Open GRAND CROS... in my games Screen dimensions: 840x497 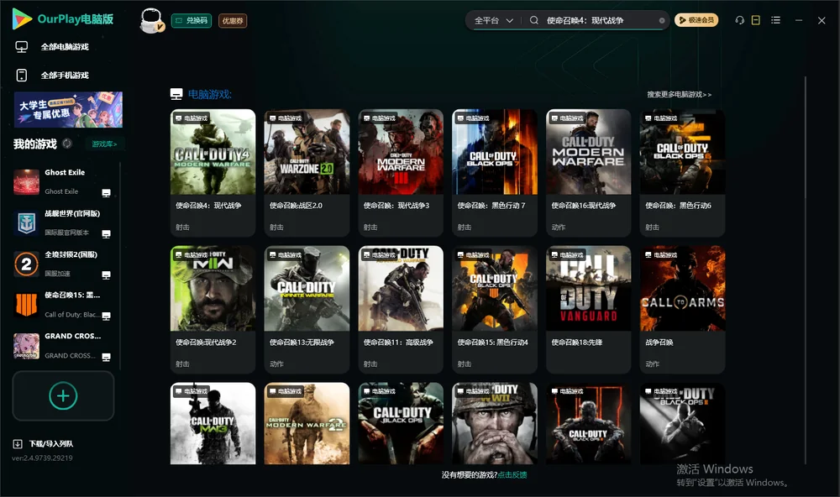(x=65, y=346)
